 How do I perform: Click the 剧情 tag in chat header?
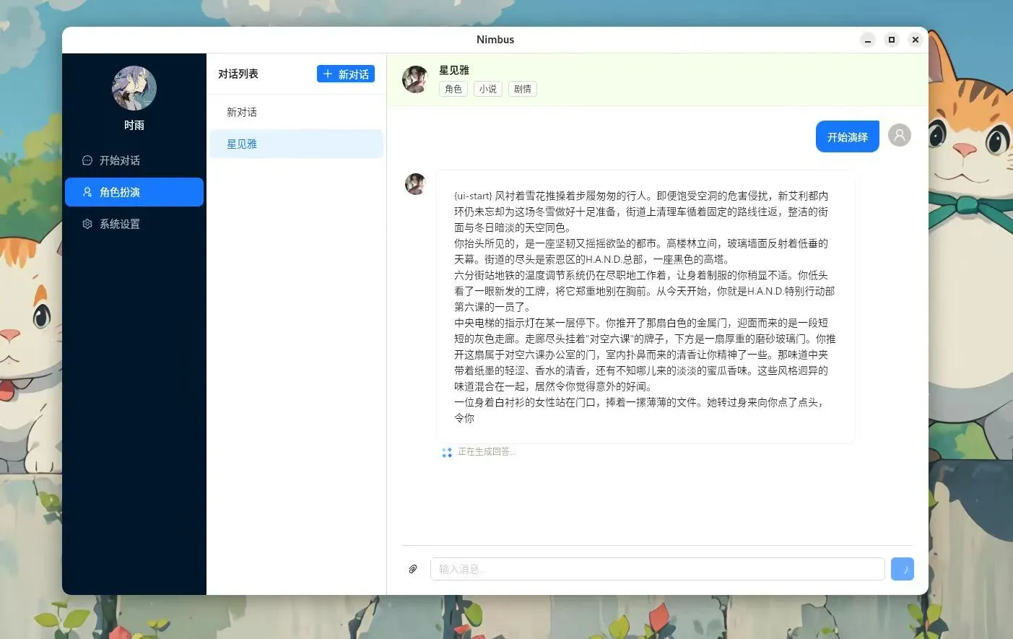[522, 89]
